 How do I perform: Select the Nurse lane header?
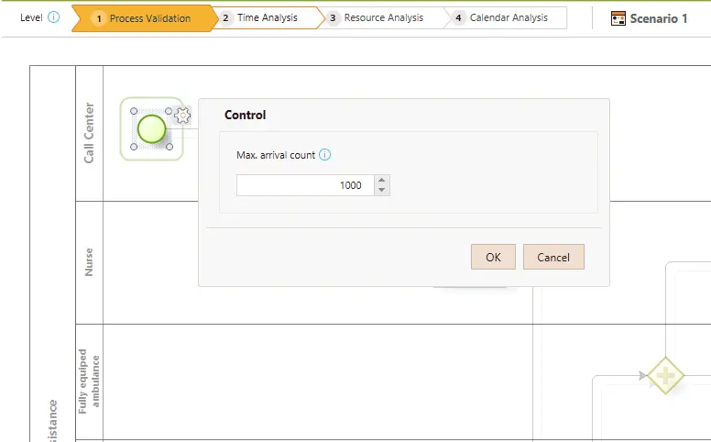click(89, 262)
